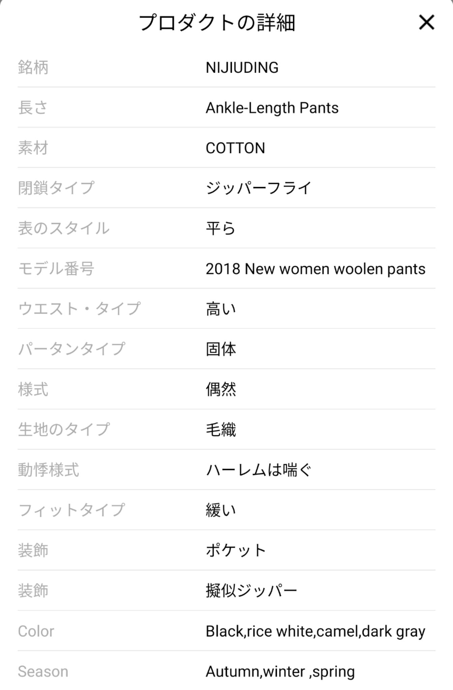Screen dimensions: 453x690
Task: Select the 偶然 style value
Action: [221, 389]
